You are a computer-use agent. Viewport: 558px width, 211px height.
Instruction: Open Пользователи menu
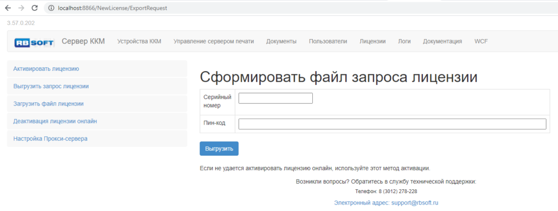click(x=327, y=41)
